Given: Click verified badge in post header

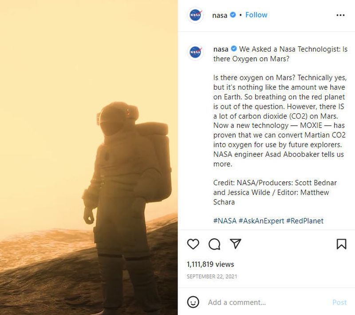Looking at the screenshot, I should 233,15.
